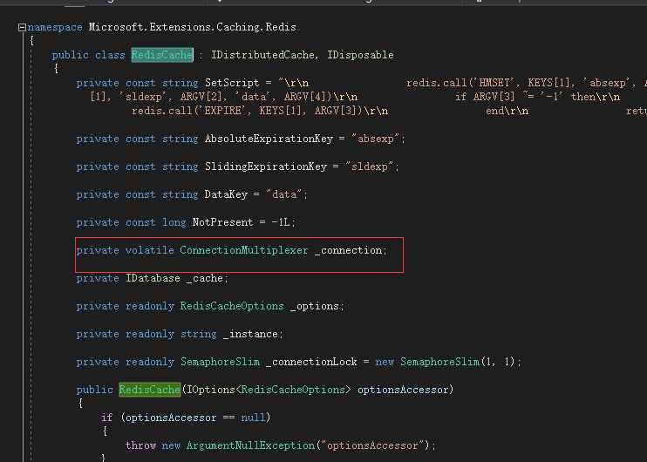
Task: Click the namespace name Microsoft.Extensions.Caching.Redis
Action: (x=193, y=27)
